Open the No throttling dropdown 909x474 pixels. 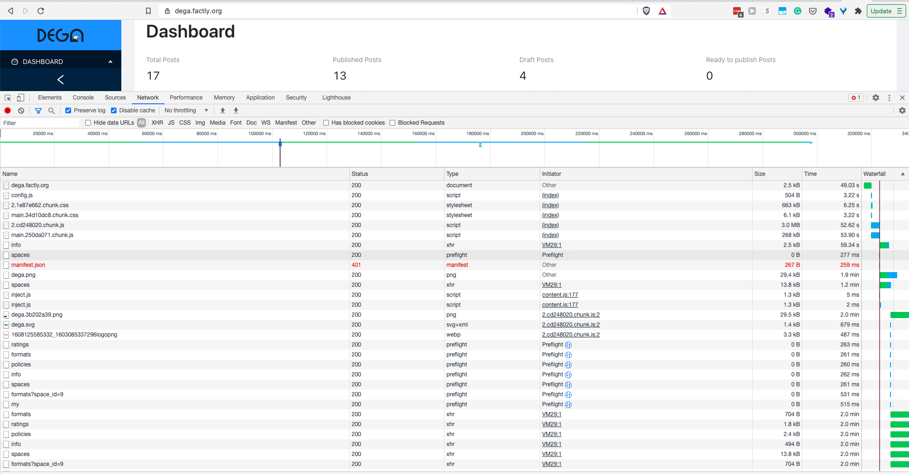pyautogui.click(x=186, y=110)
